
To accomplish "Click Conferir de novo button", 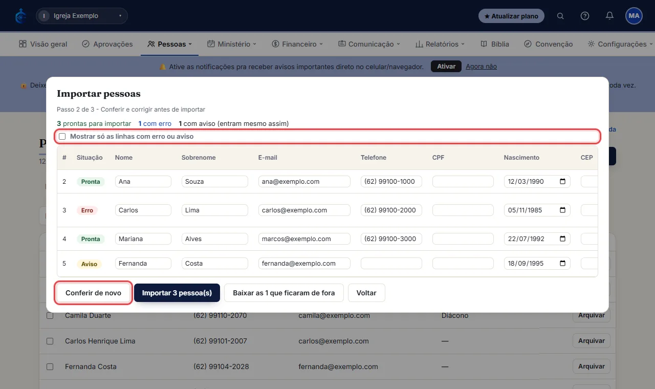I will point(94,293).
